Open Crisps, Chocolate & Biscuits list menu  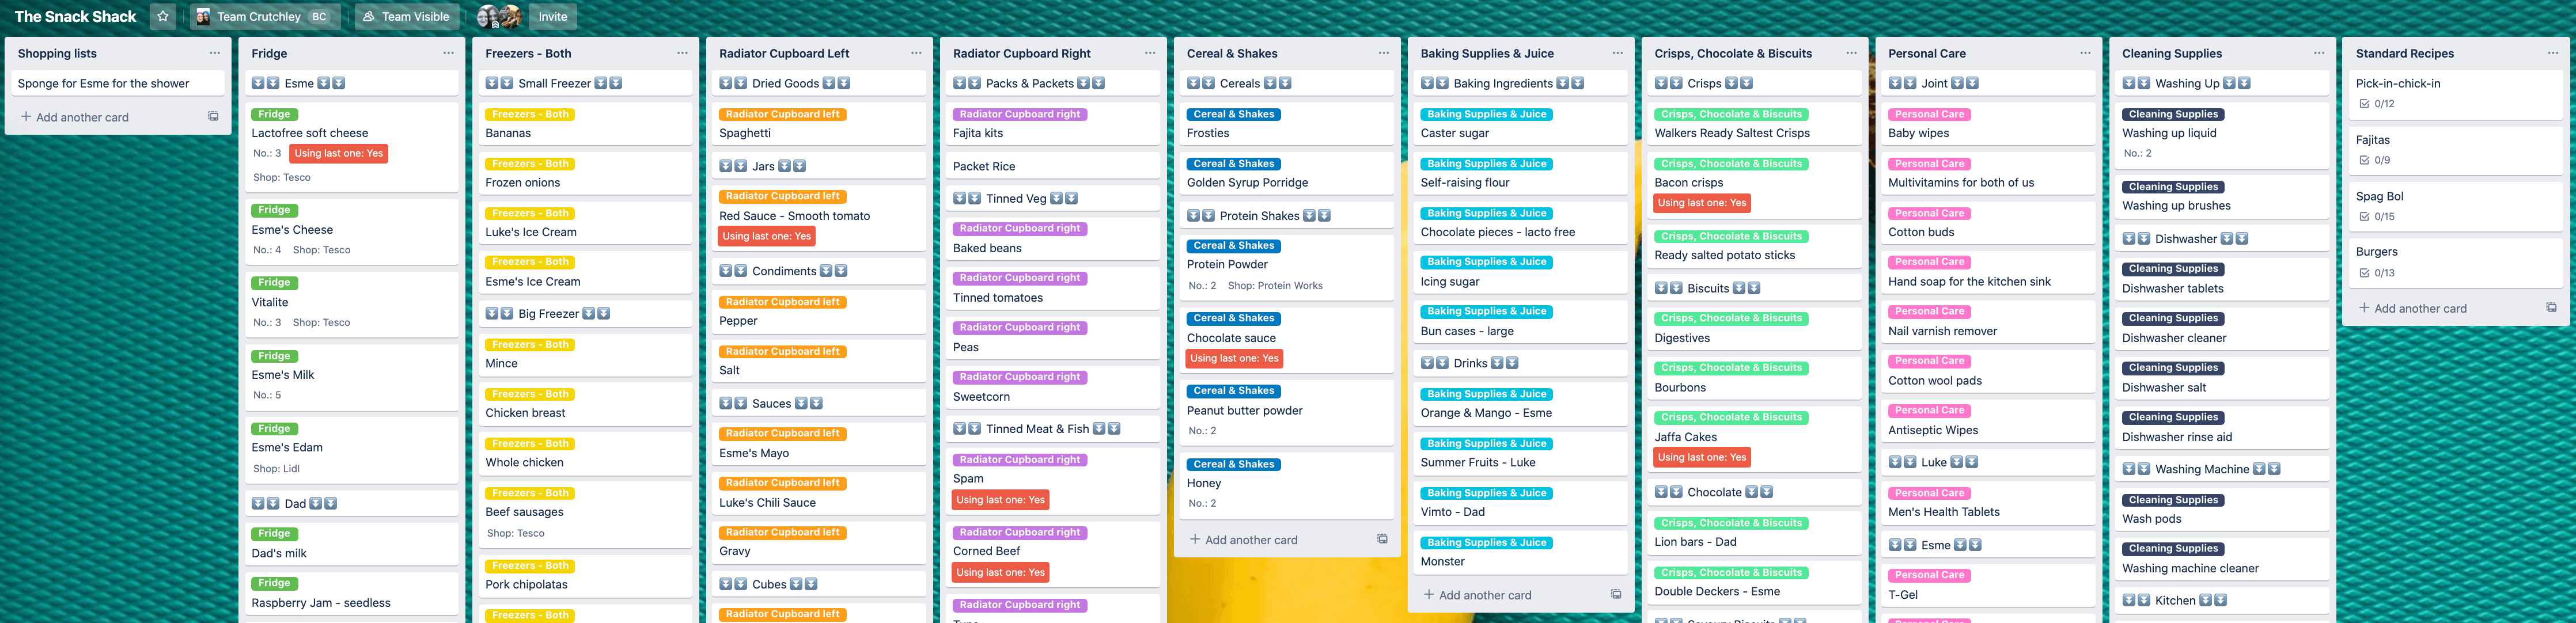pos(1851,53)
